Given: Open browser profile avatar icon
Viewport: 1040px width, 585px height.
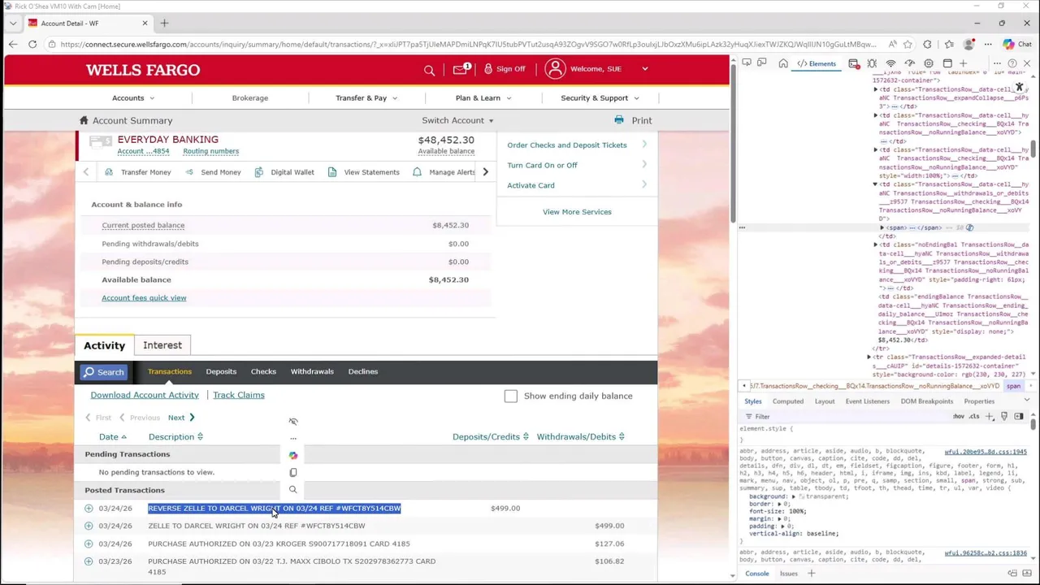Looking at the screenshot, I should (968, 44).
